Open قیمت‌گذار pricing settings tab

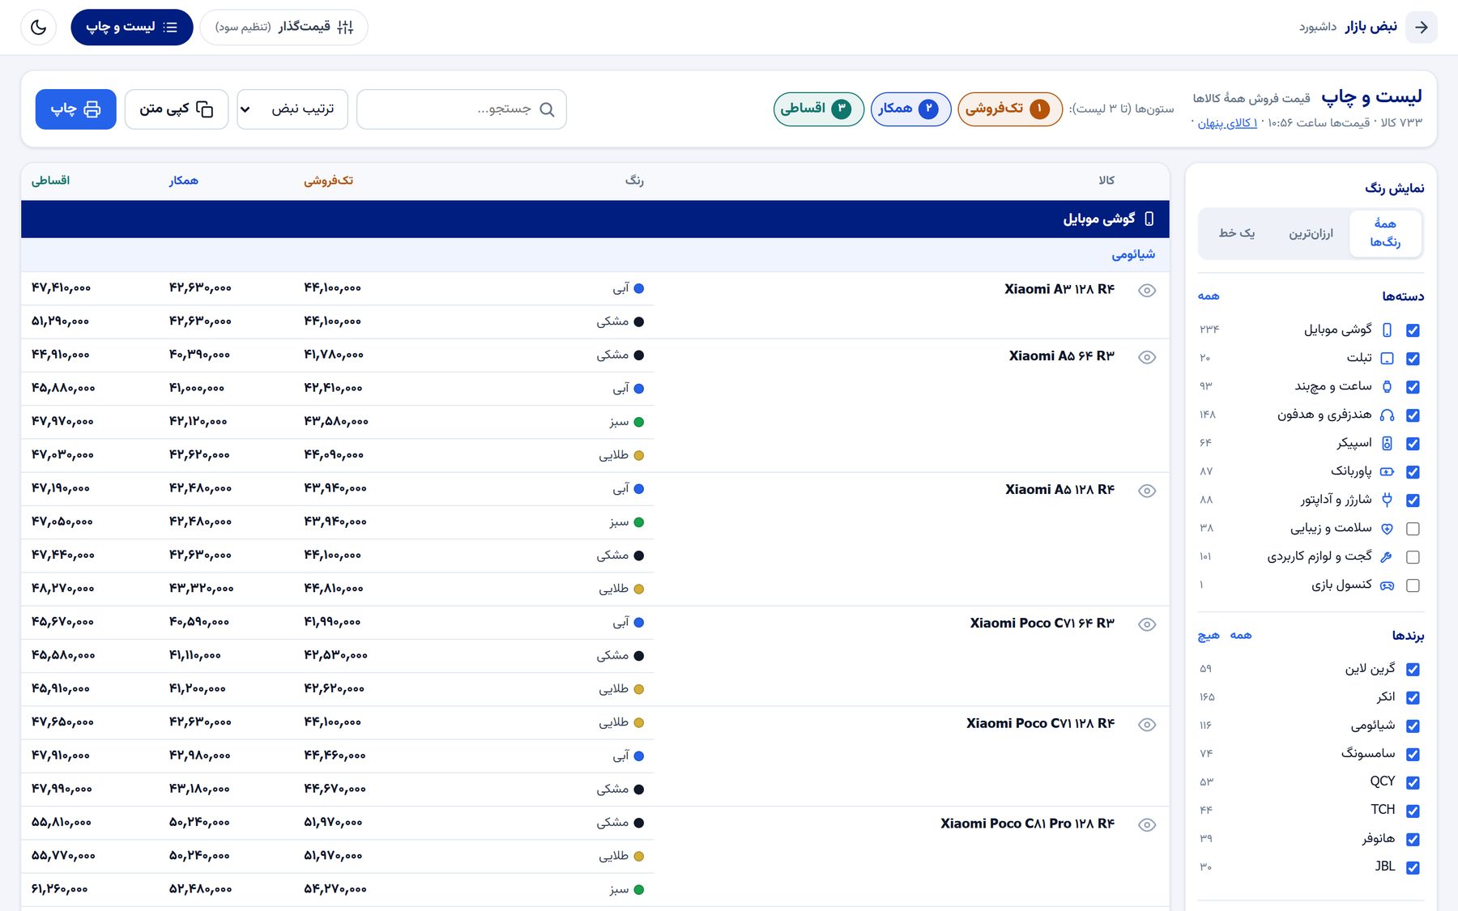pos(283,28)
